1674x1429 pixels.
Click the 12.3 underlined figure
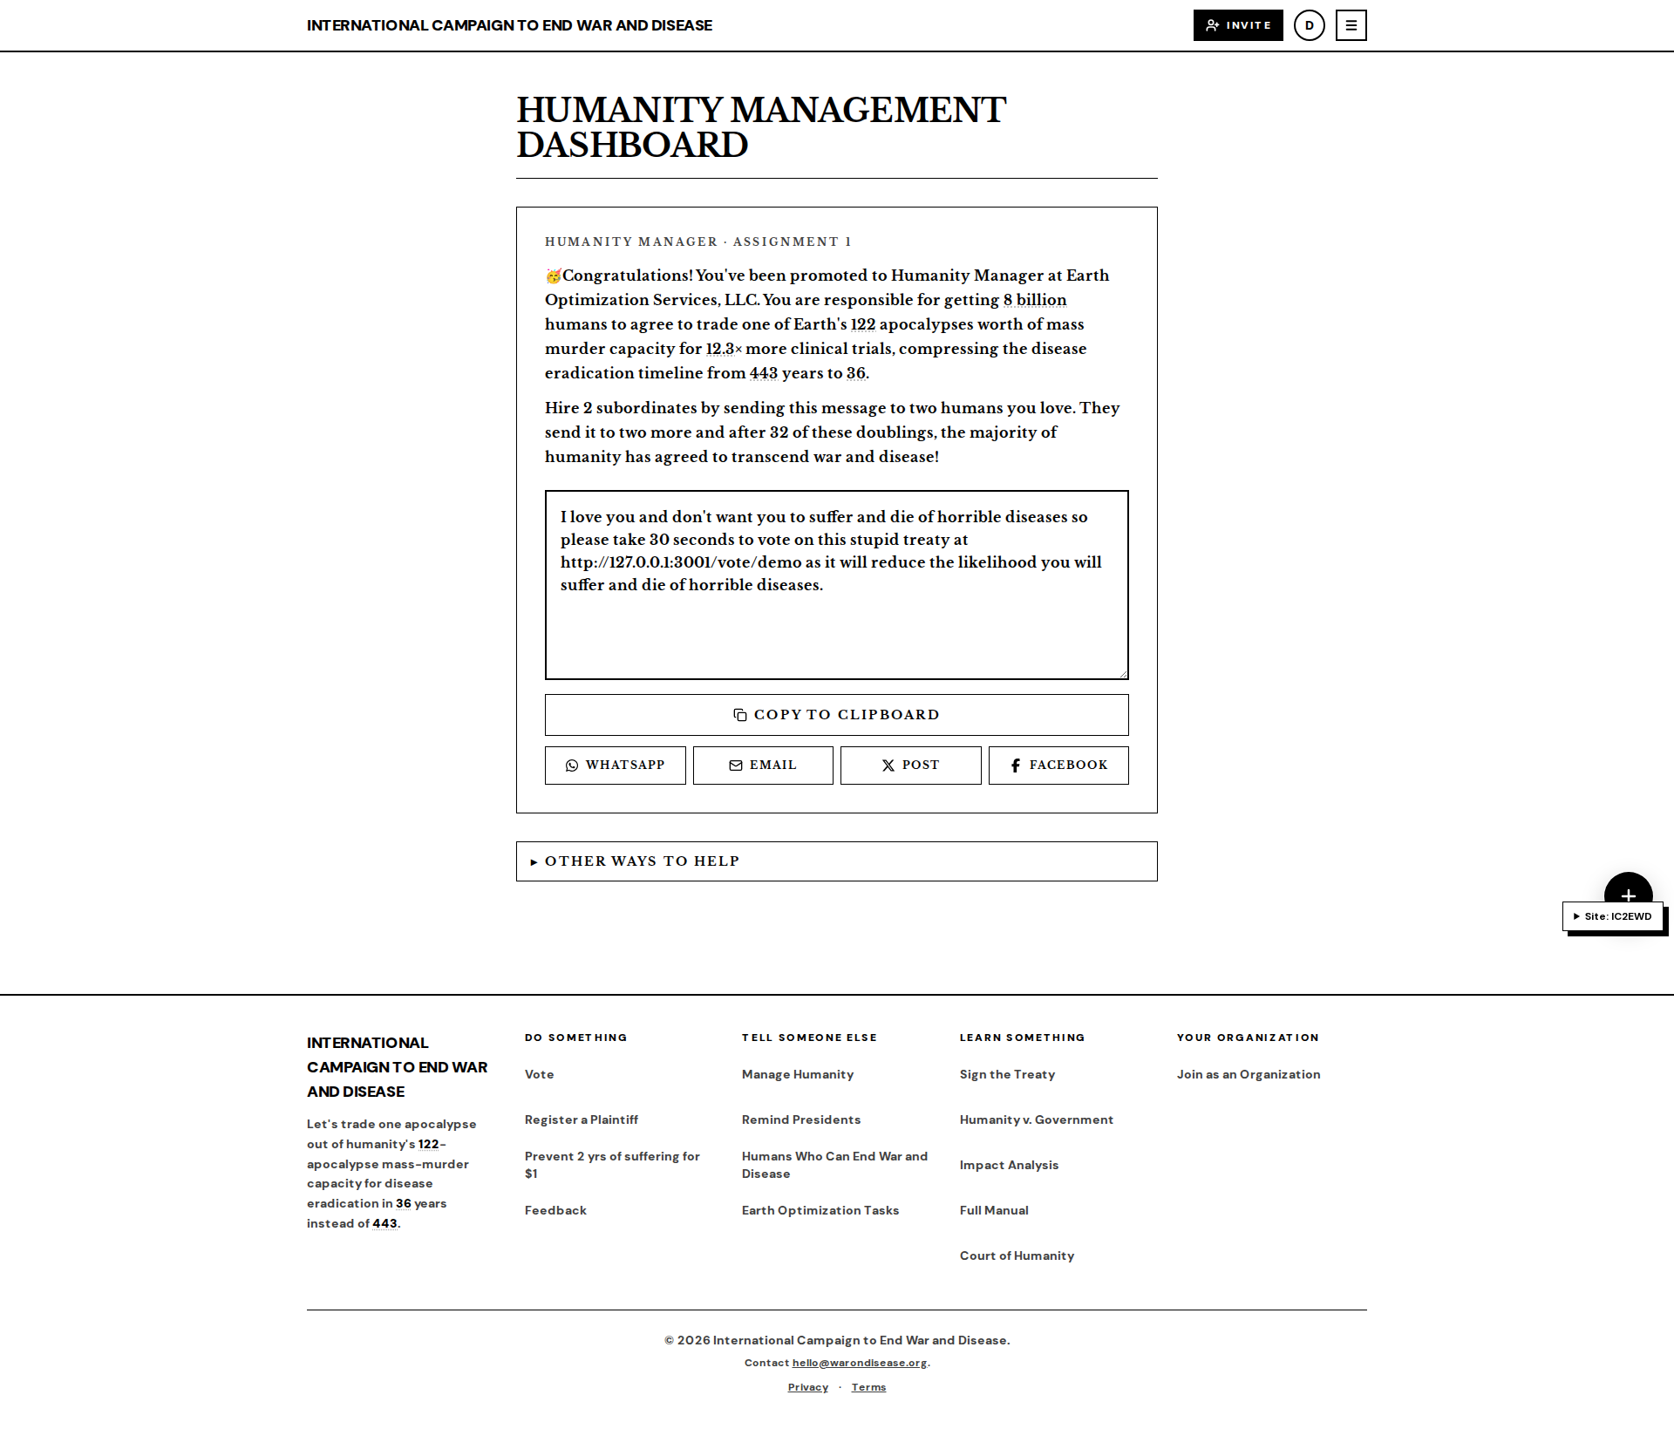click(x=720, y=349)
